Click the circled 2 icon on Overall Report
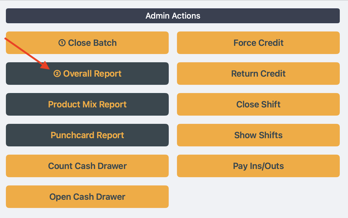 pyautogui.click(x=57, y=74)
